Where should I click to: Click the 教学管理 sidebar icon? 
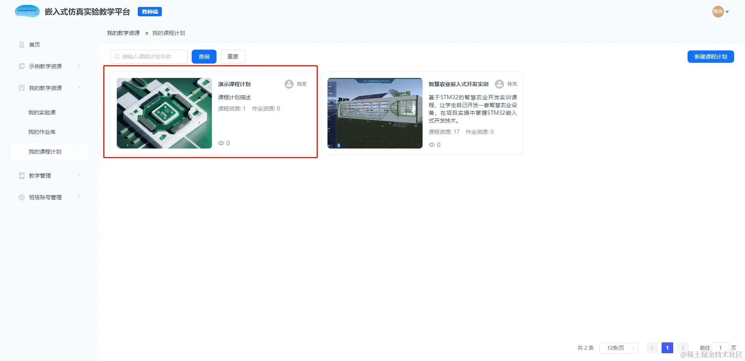22,176
